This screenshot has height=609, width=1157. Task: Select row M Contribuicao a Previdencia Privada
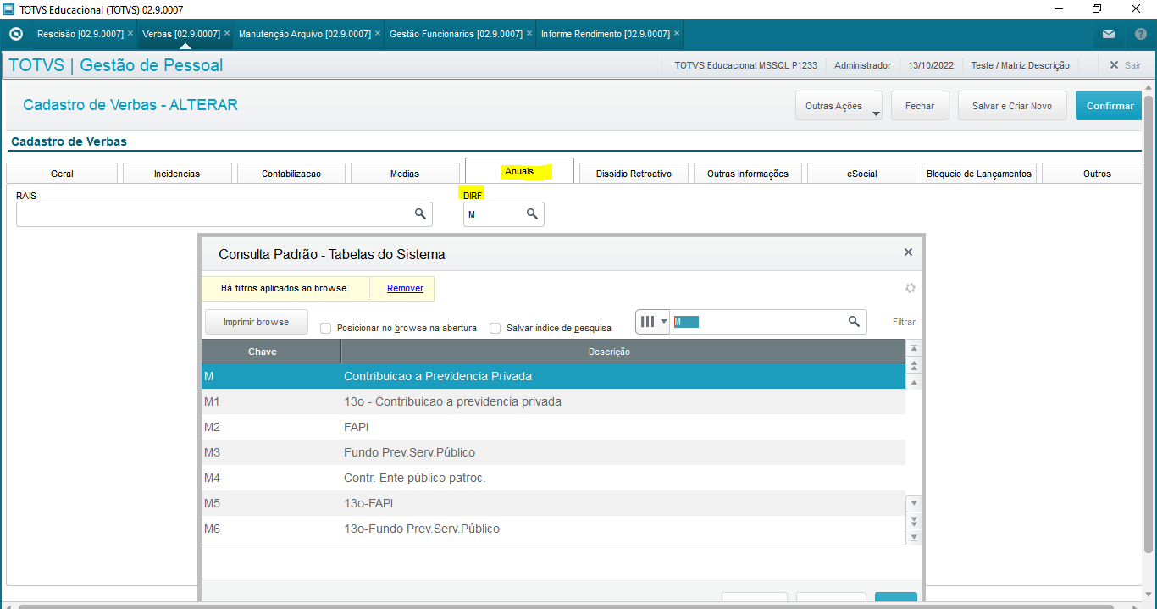pyautogui.click(x=553, y=376)
